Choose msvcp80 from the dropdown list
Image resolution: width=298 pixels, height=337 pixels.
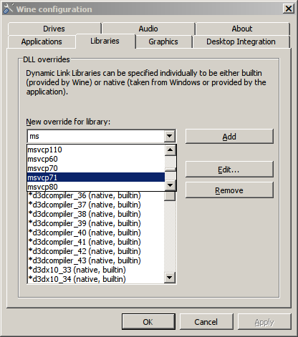[96, 187]
